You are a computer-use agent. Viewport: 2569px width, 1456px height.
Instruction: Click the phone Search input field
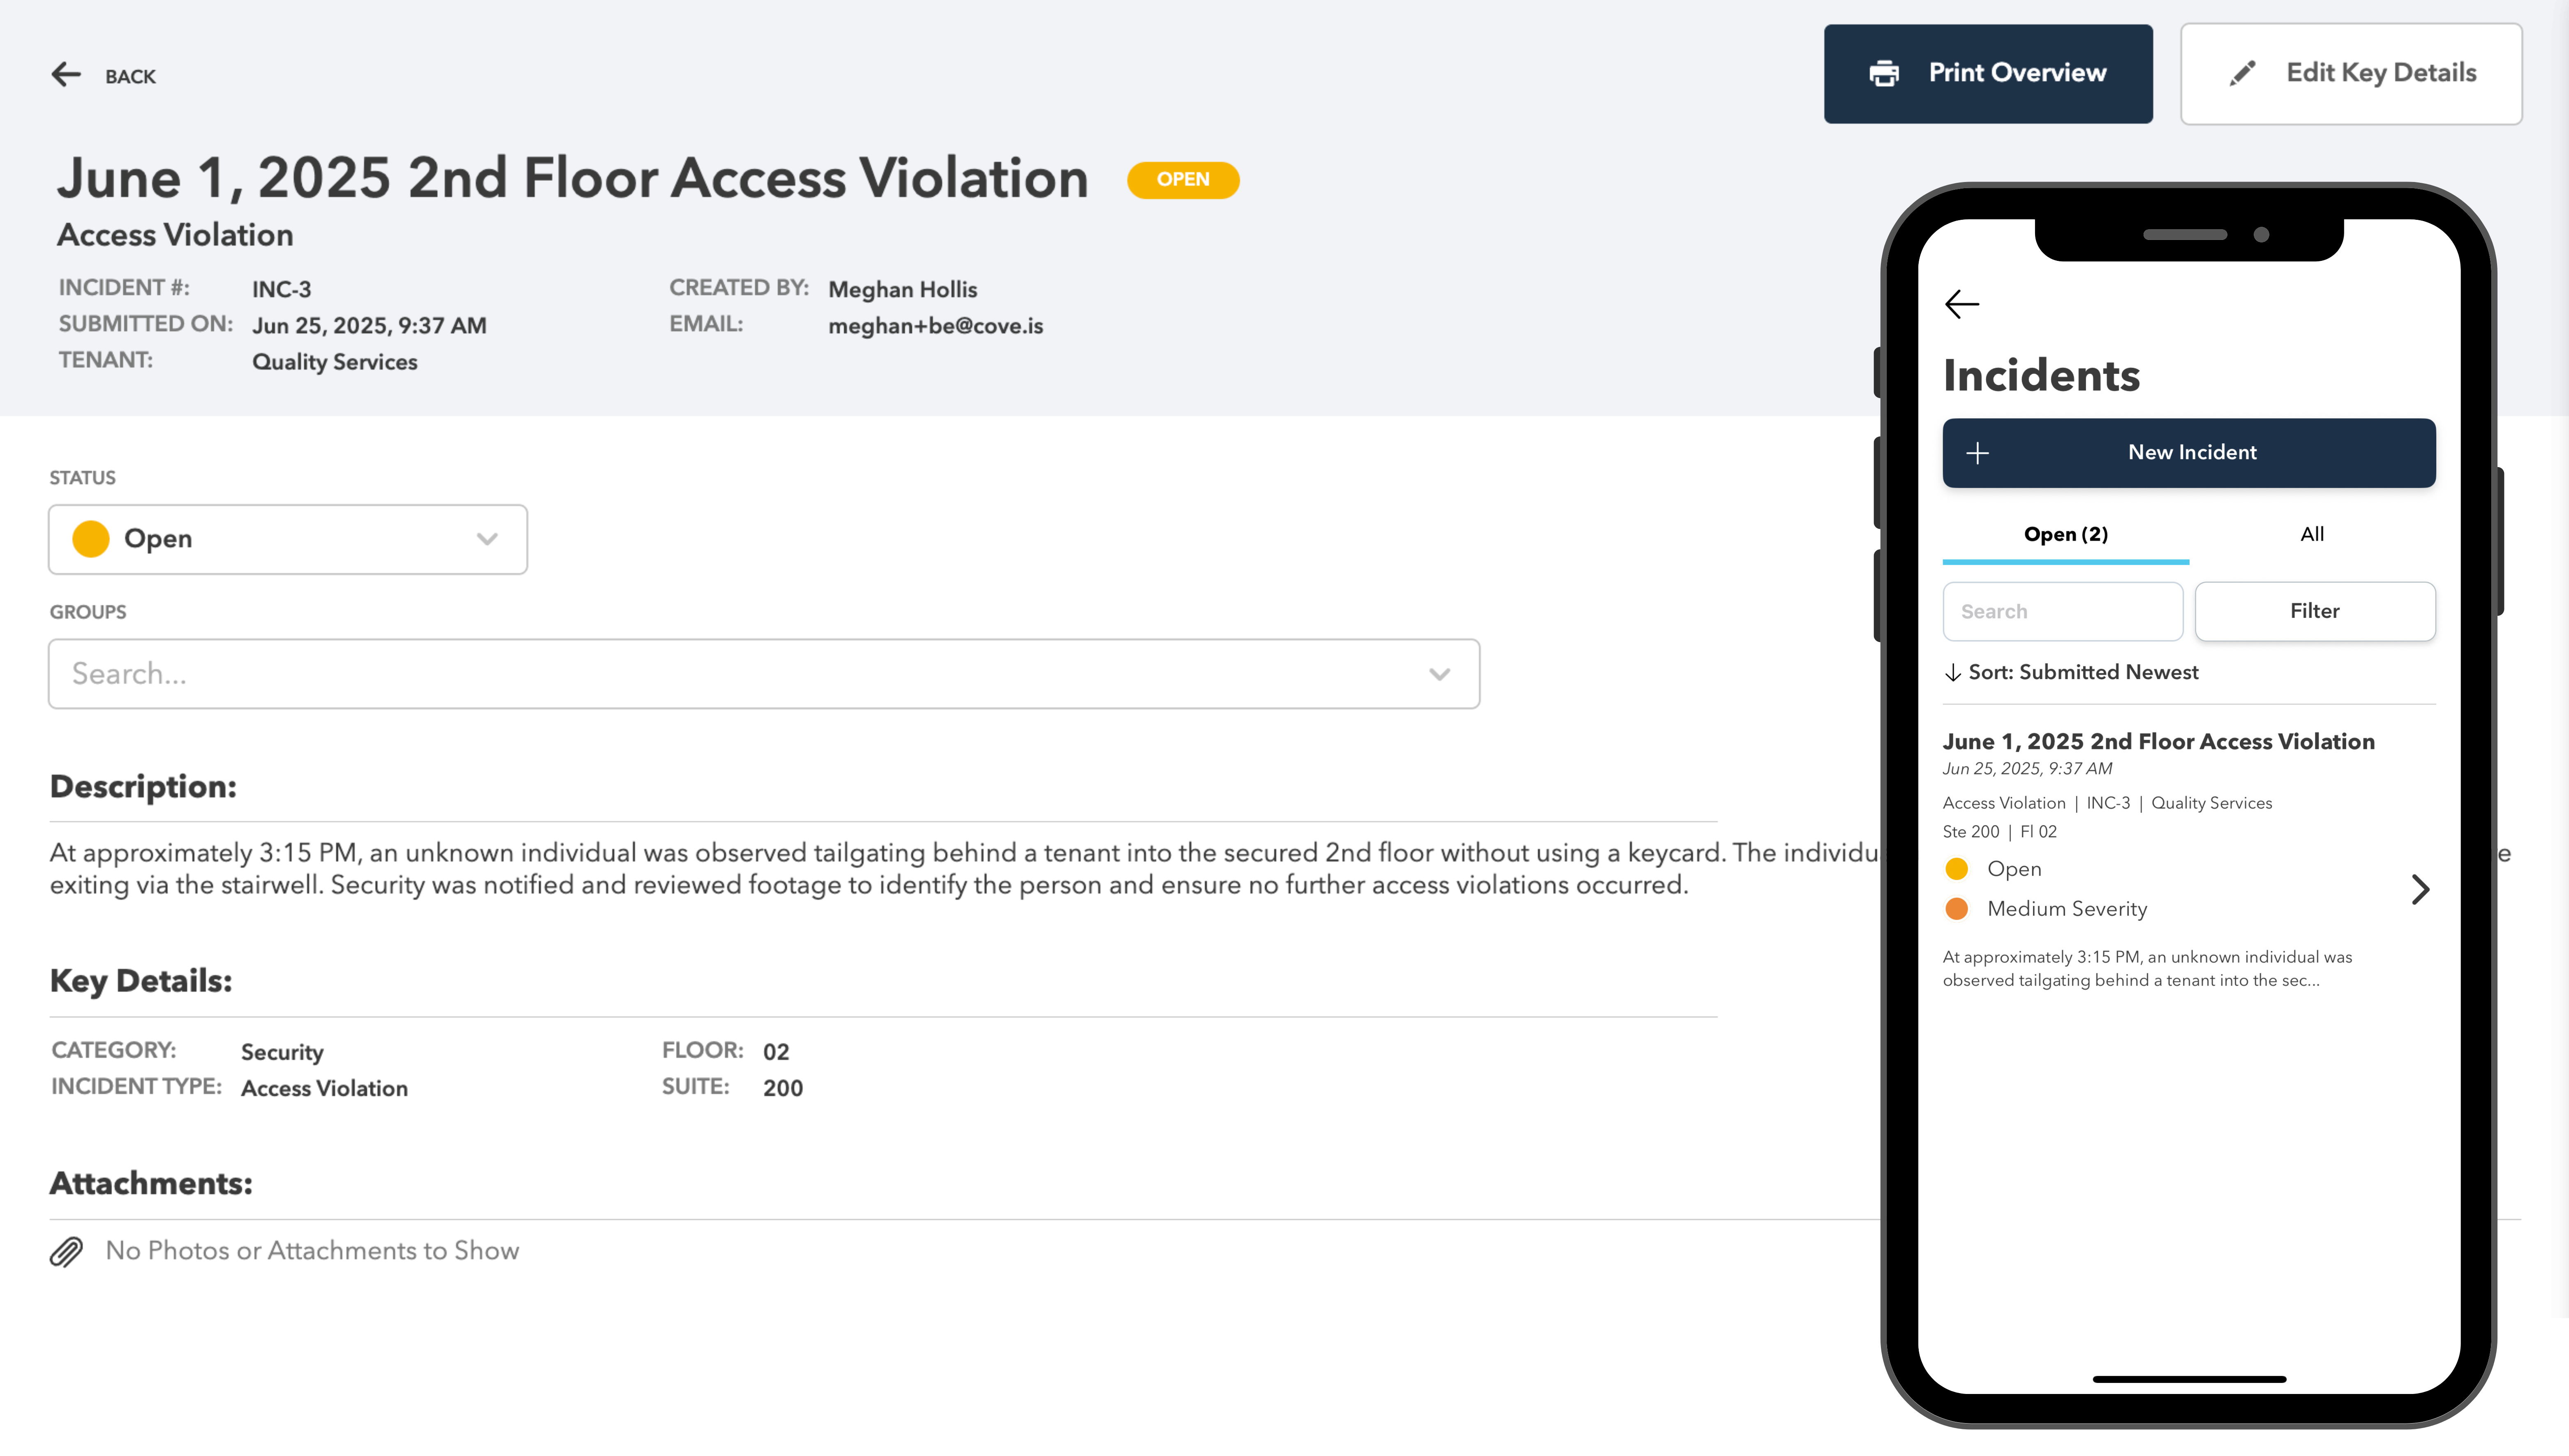click(2063, 612)
